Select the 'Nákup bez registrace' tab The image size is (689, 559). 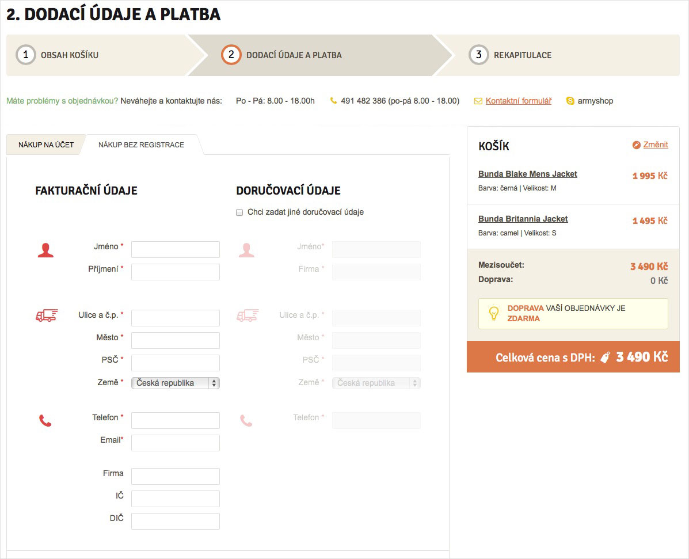(141, 145)
